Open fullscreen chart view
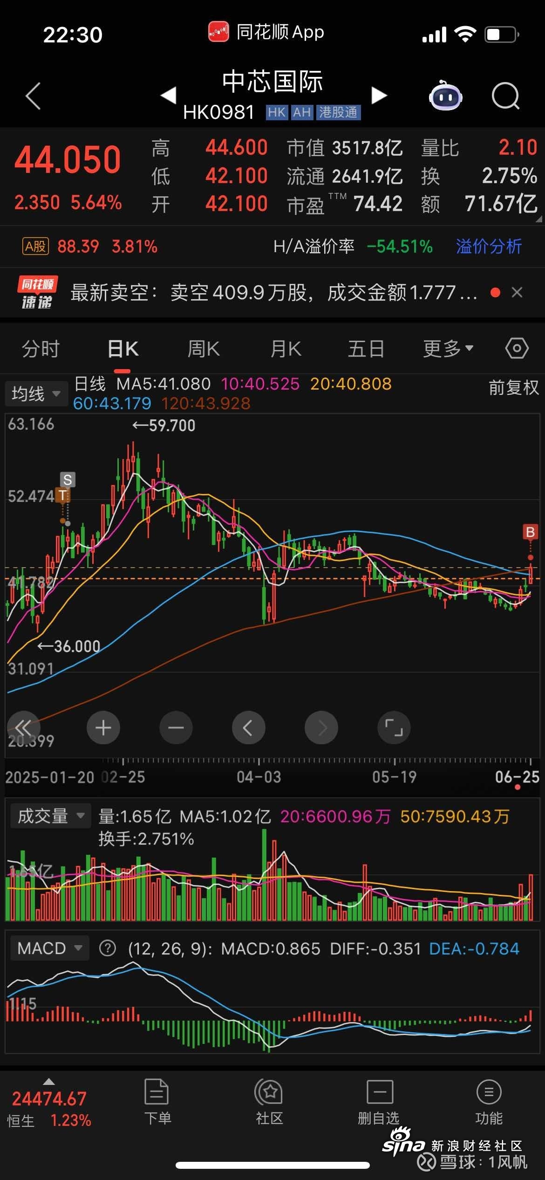The width and height of the screenshot is (545, 1180). tap(394, 727)
